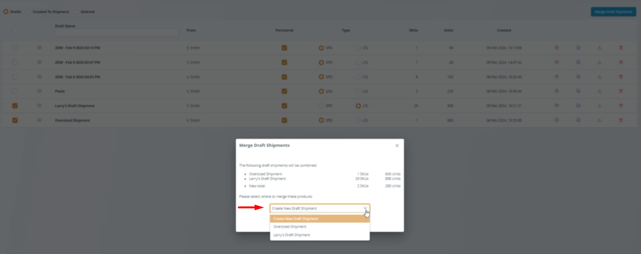Click the blue copy icon for Larry's Draft Shipment
The image size is (641, 254).
pyautogui.click(x=578, y=106)
